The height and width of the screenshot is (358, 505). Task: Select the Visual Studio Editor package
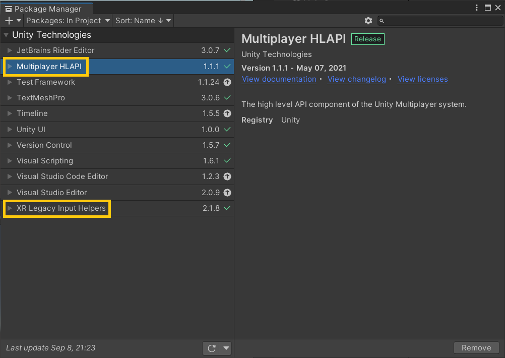[x=117, y=193]
